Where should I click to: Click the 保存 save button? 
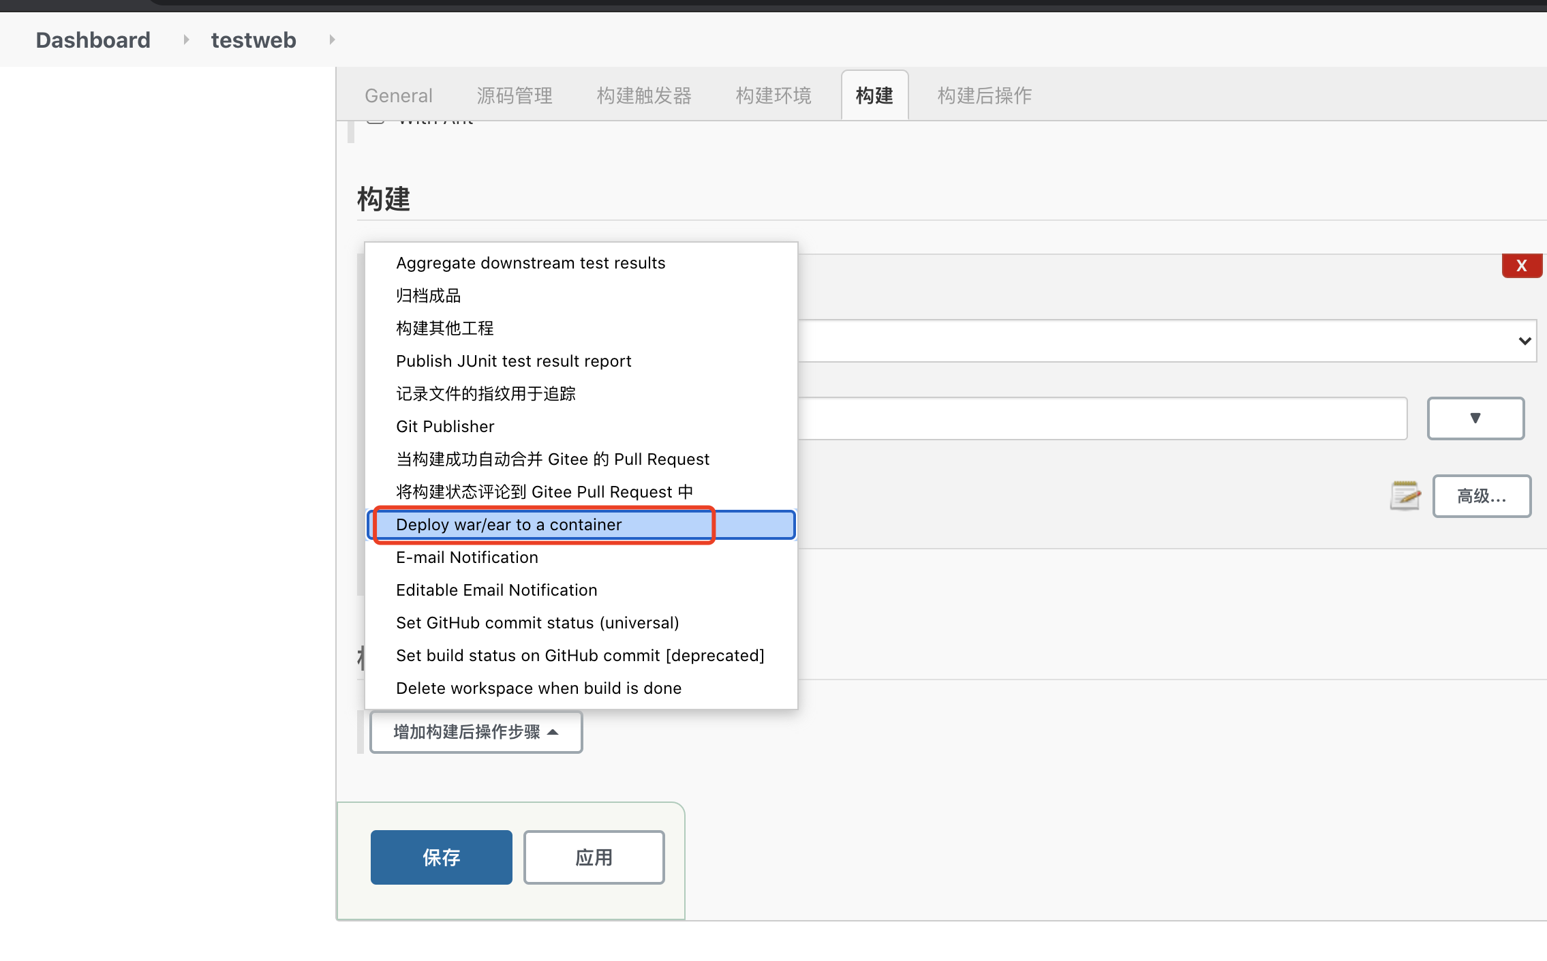coord(441,857)
